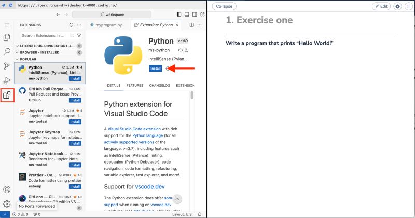Click the details page vertical scrollbar

(x=192, y=95)
